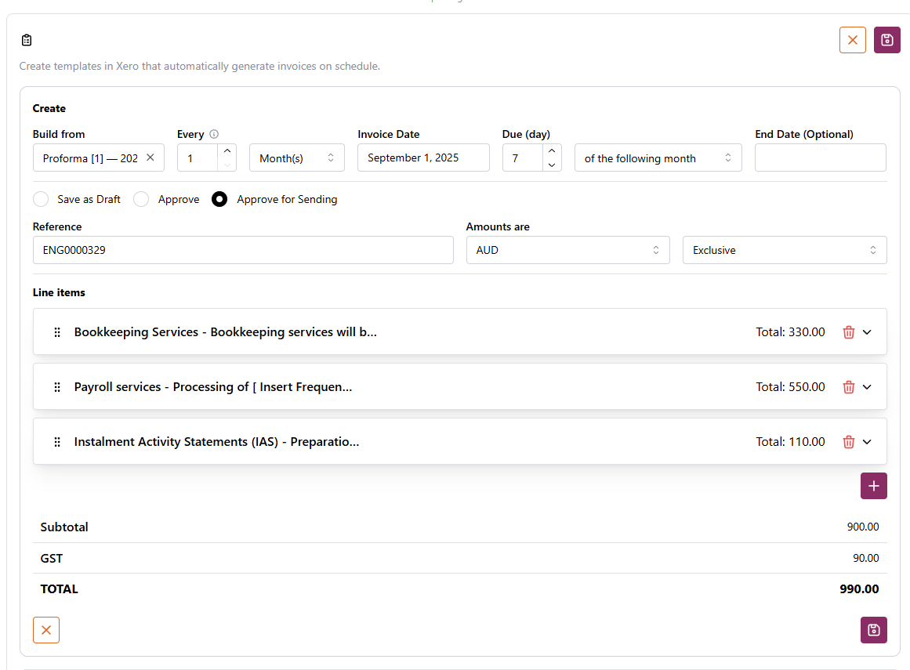Image resolution: width=910 pixels, height=670 pixels.
Task: Select the Approve radio option
Action: coord(141,199)
